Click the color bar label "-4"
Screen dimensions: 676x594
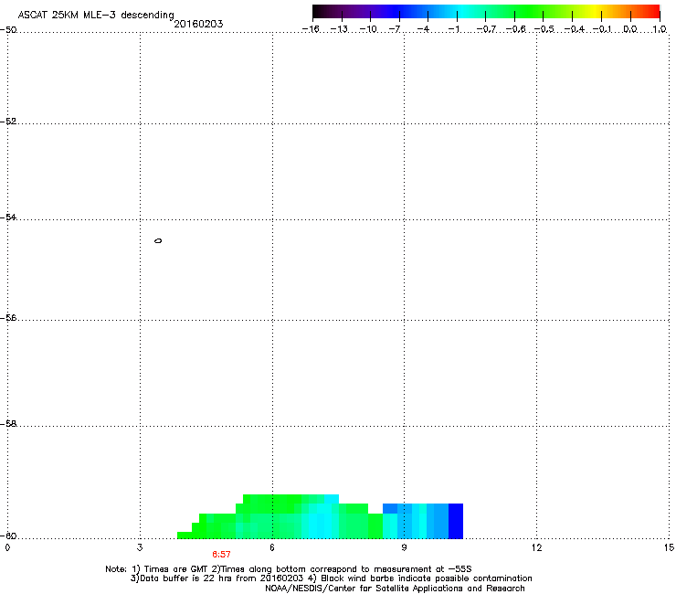[423, 29]
